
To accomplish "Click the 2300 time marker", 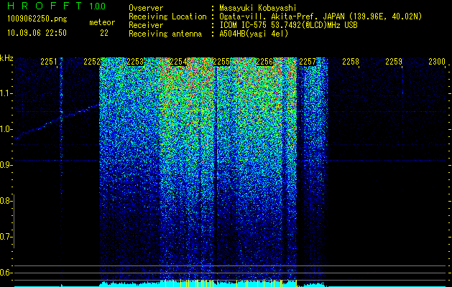I will pyautogui.click(x=437, y=62).
